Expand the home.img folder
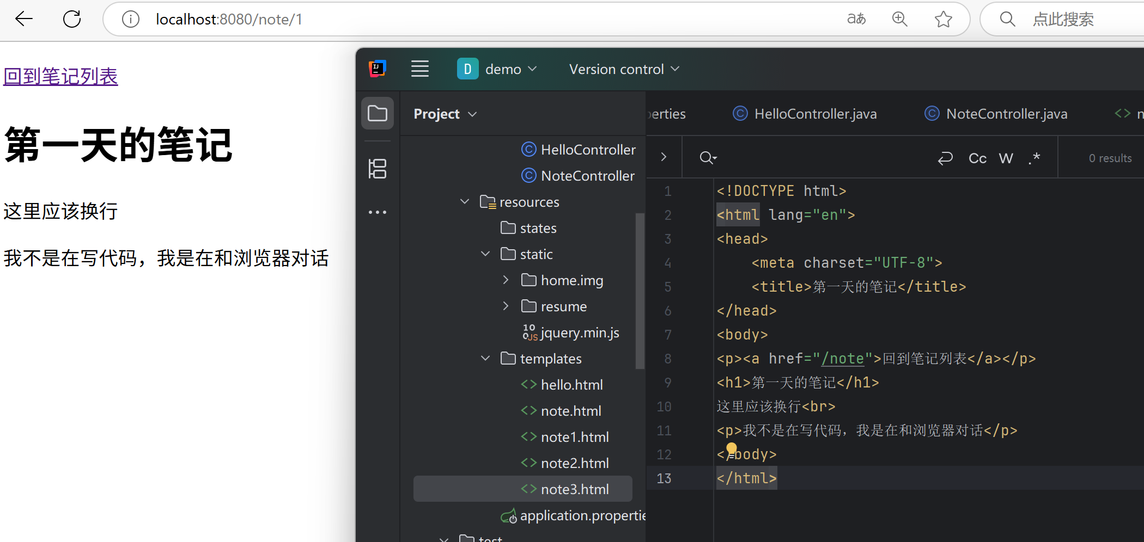The height and width of the screenshot is (542, 1144). pyautogui.click(x=506, y=280)
